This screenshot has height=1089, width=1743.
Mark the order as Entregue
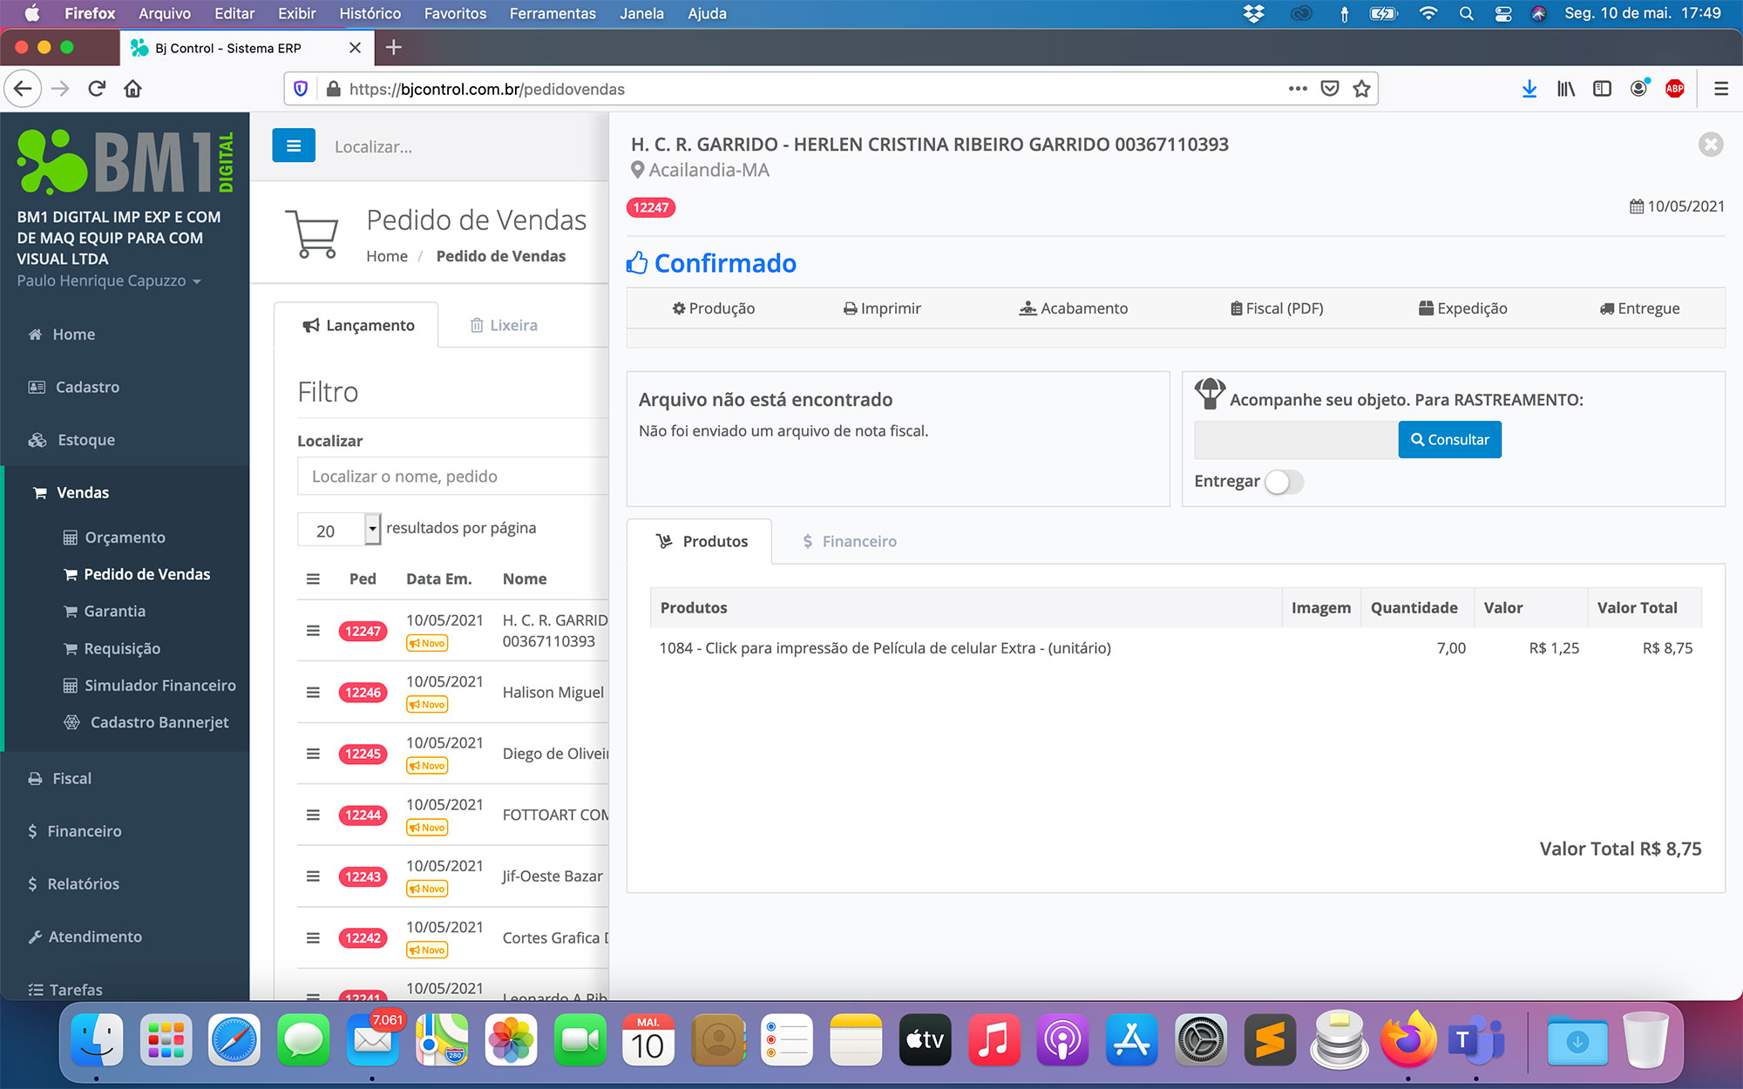1639,308
